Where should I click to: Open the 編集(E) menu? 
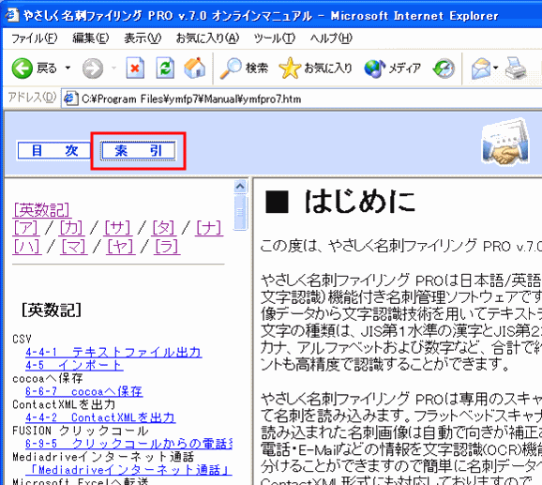tap(91, 38)
